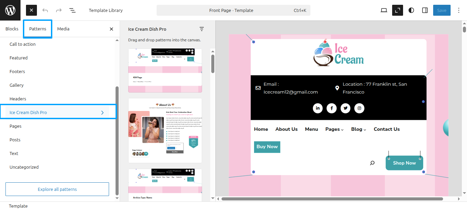Click the email envelope icon

258,88
